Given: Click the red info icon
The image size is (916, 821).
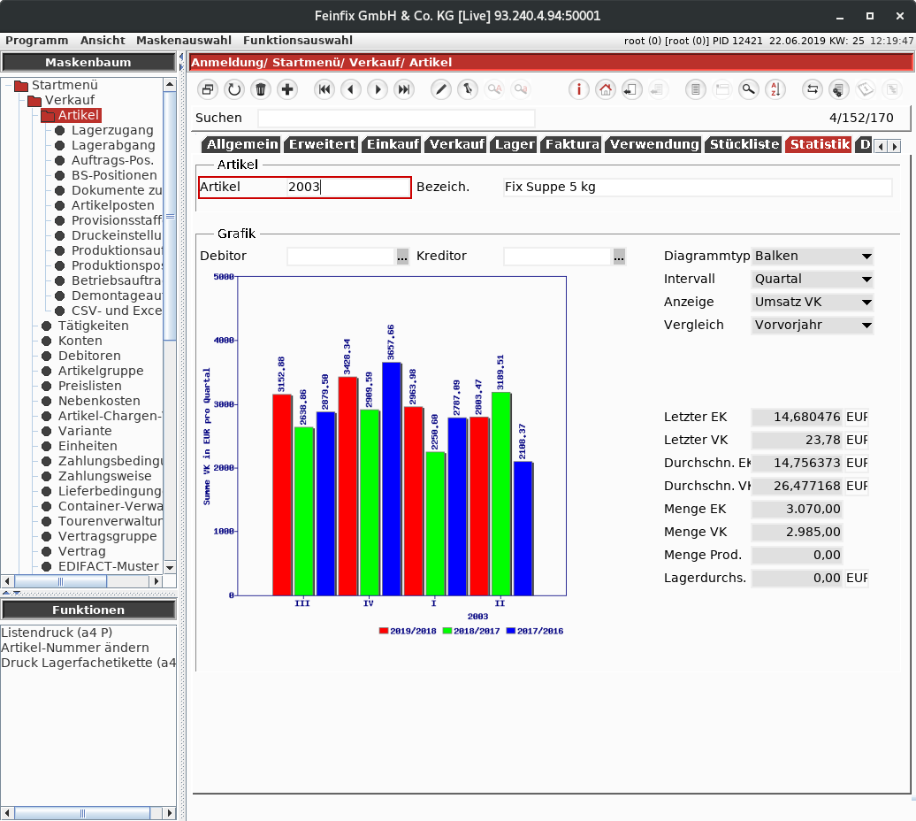Looking at the screenshot, I should [x=579, y=89].
